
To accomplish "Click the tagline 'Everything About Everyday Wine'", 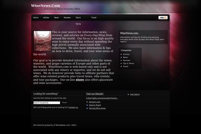I will click(62, 9).
